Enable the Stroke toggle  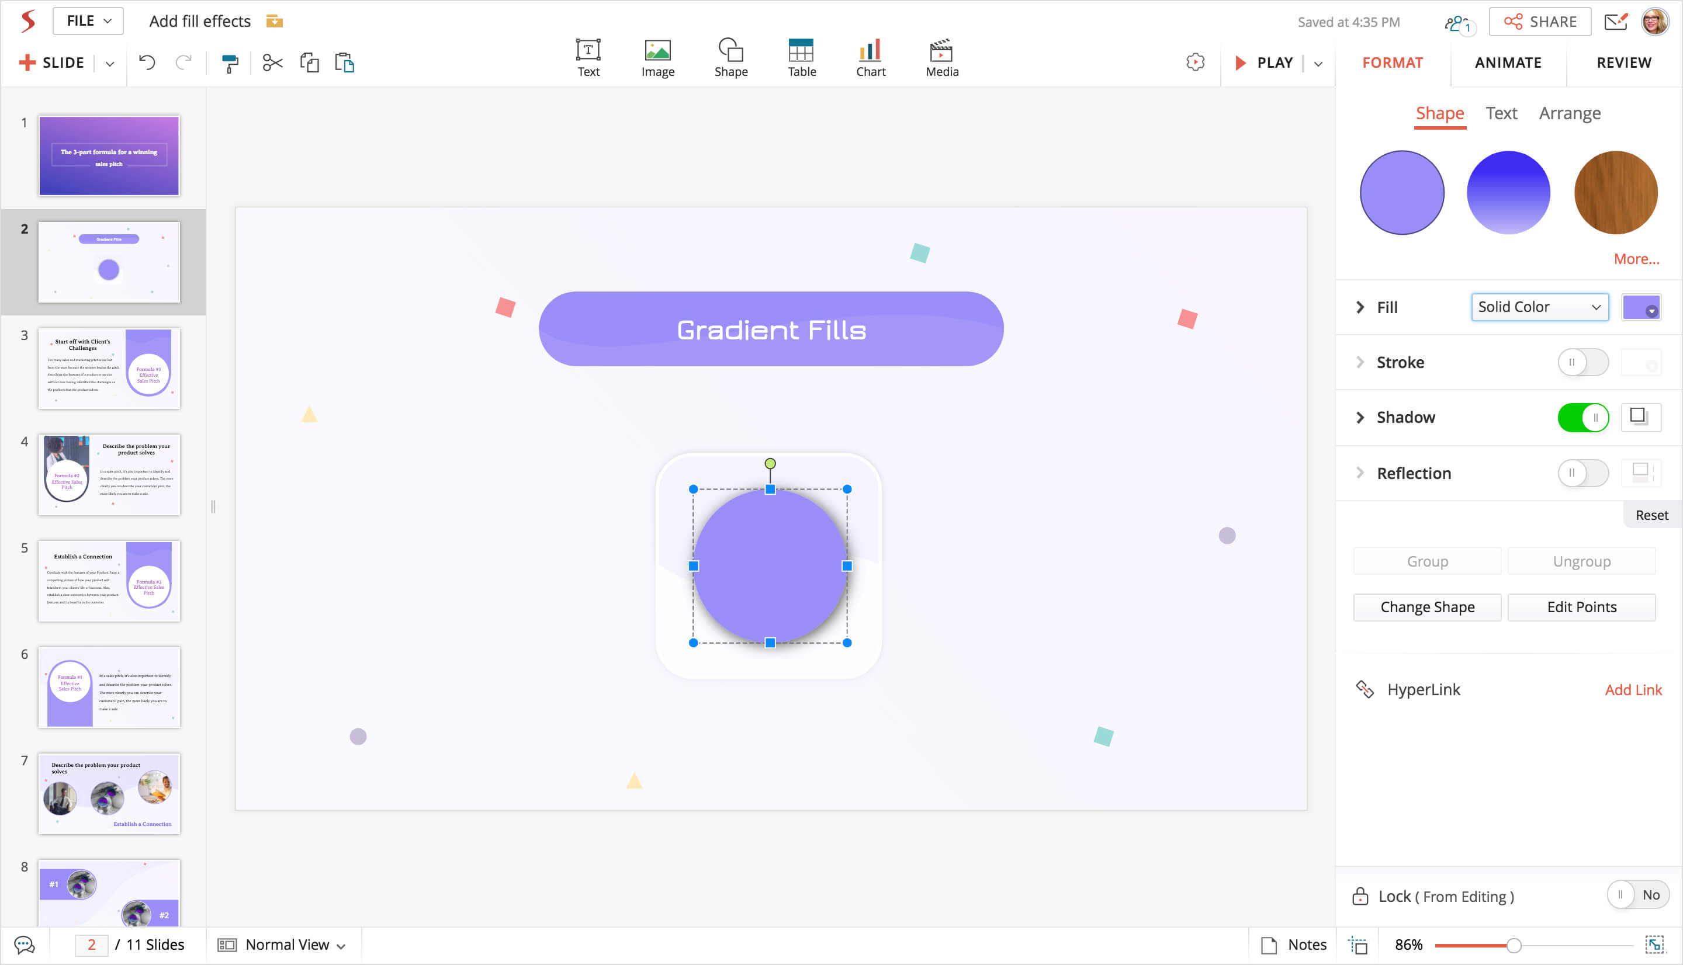pos(1582,363)
